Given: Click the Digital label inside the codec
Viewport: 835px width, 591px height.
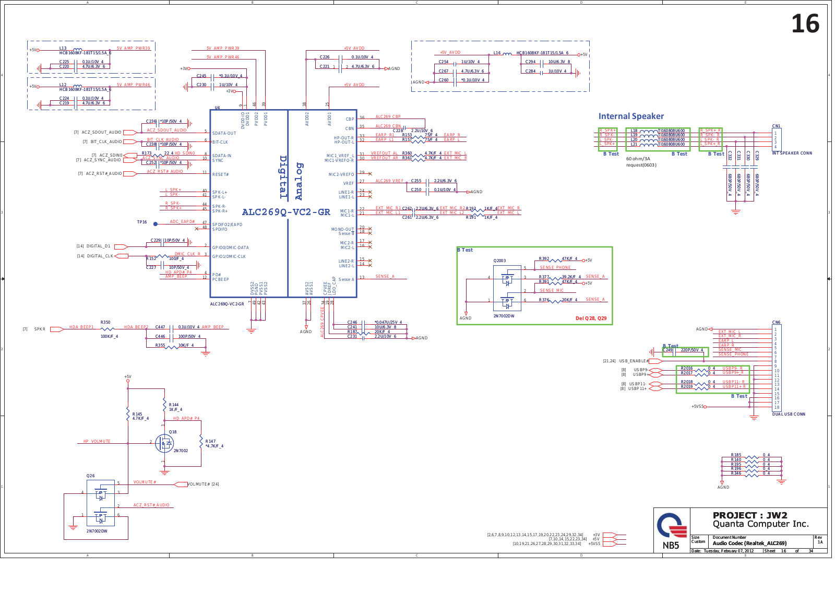Looking at the screenshot, I should (283, 178).
